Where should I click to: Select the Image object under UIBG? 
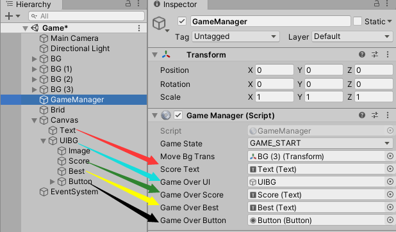[79, 151]
